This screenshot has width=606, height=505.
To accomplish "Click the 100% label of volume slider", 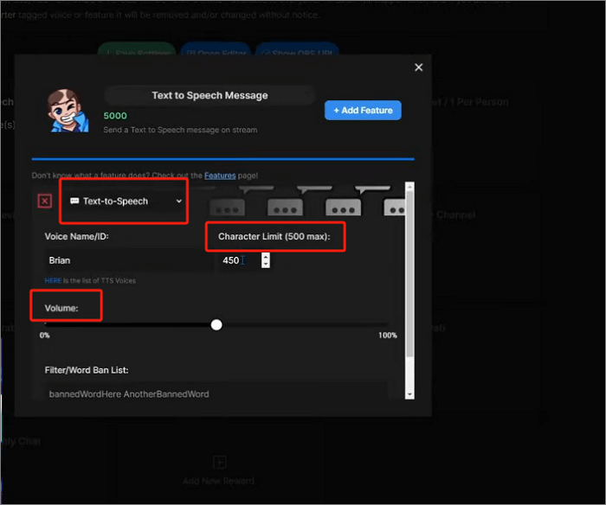I will pos(388,336).
